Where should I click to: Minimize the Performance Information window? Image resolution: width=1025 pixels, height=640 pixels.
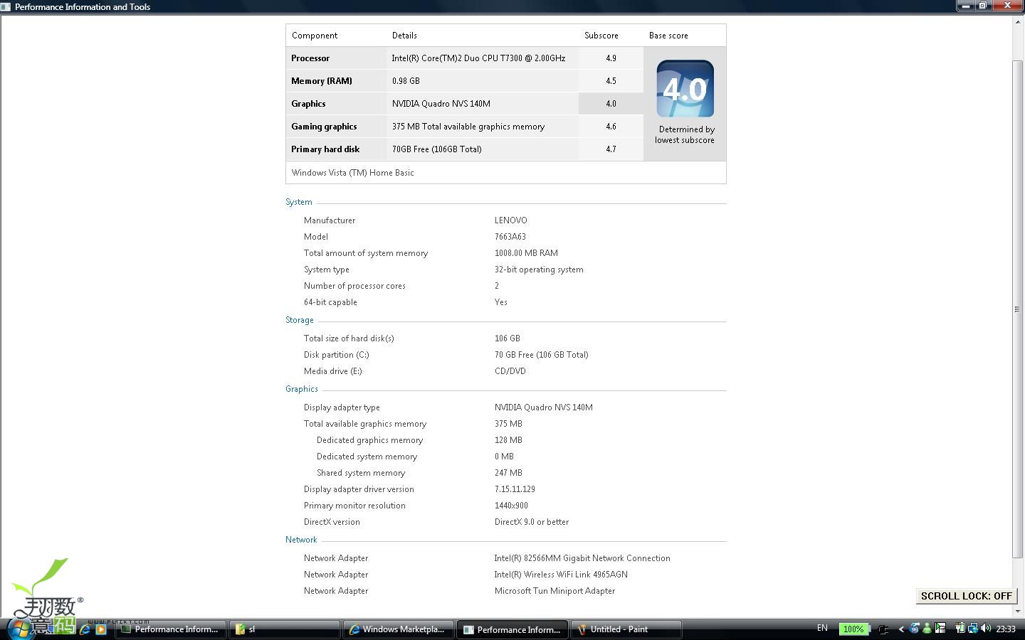pyautogui.click(x=965, y=6)
